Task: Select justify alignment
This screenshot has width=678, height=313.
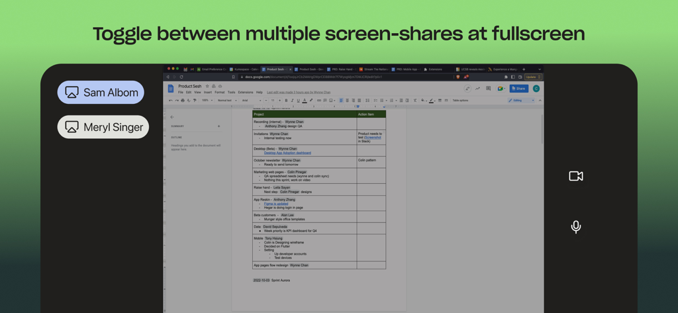Action: 360,101
